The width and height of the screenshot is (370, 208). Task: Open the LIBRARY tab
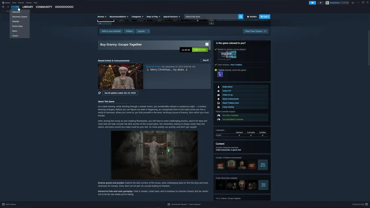(x=28, y=7)
